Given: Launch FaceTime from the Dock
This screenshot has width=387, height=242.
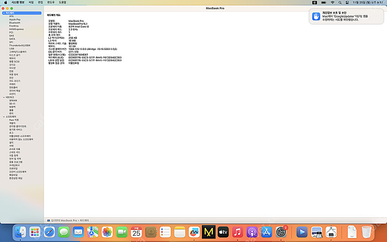Looking at the screenshot, I should coord(122,232).
